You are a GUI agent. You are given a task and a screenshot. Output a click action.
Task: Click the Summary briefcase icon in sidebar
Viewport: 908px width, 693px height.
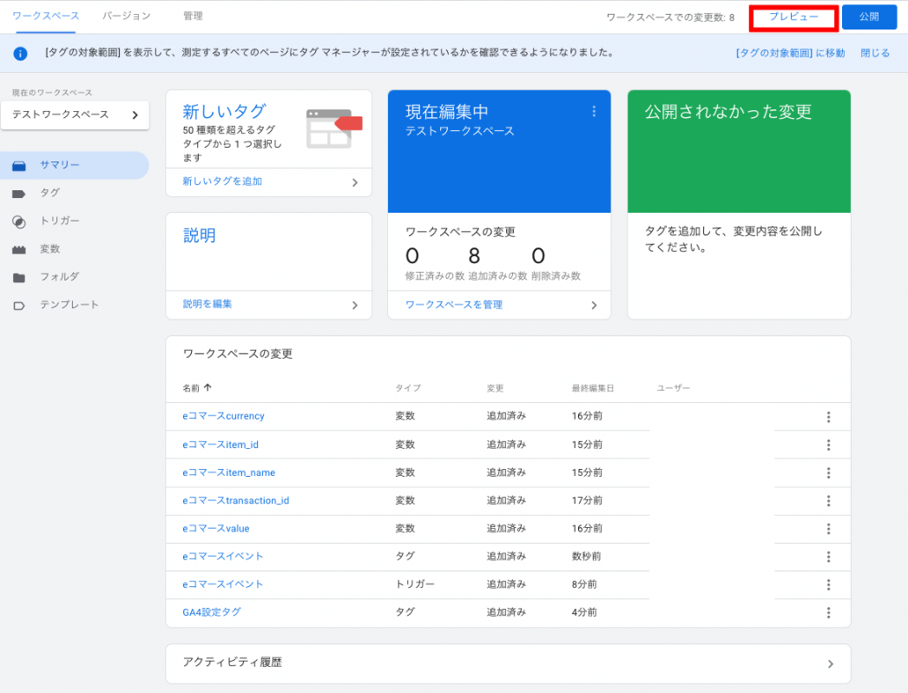(19, 166)
